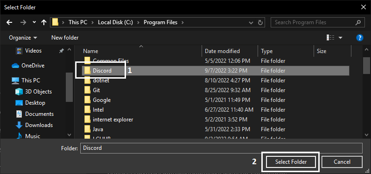The height and width of the screenshot is (174, 371).
Task: Open the help question mark icon
Action: [359, 38]
